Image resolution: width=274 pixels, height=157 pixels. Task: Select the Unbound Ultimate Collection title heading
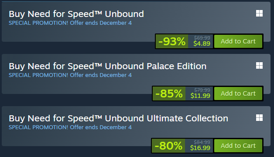coord(119,118)
